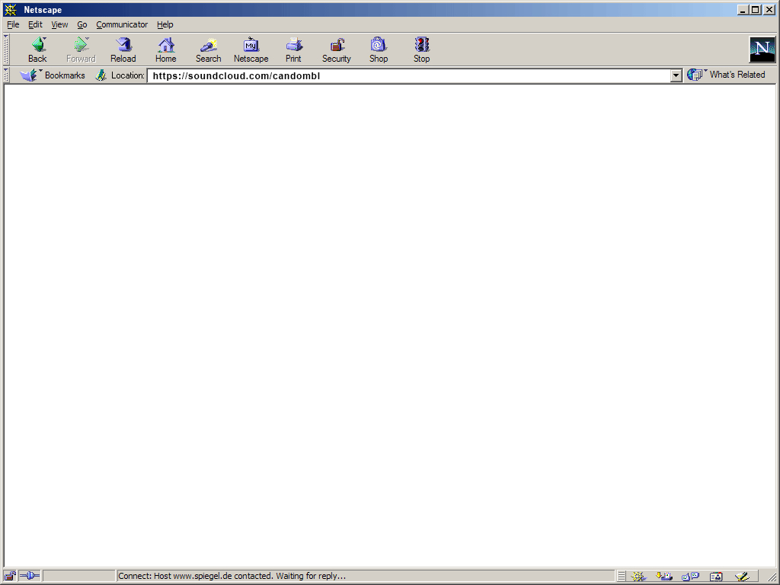Image resolution: width=780 pixels, height=585 pixels.
Task: Open the File menu
Action: click(x=13, y=24)
